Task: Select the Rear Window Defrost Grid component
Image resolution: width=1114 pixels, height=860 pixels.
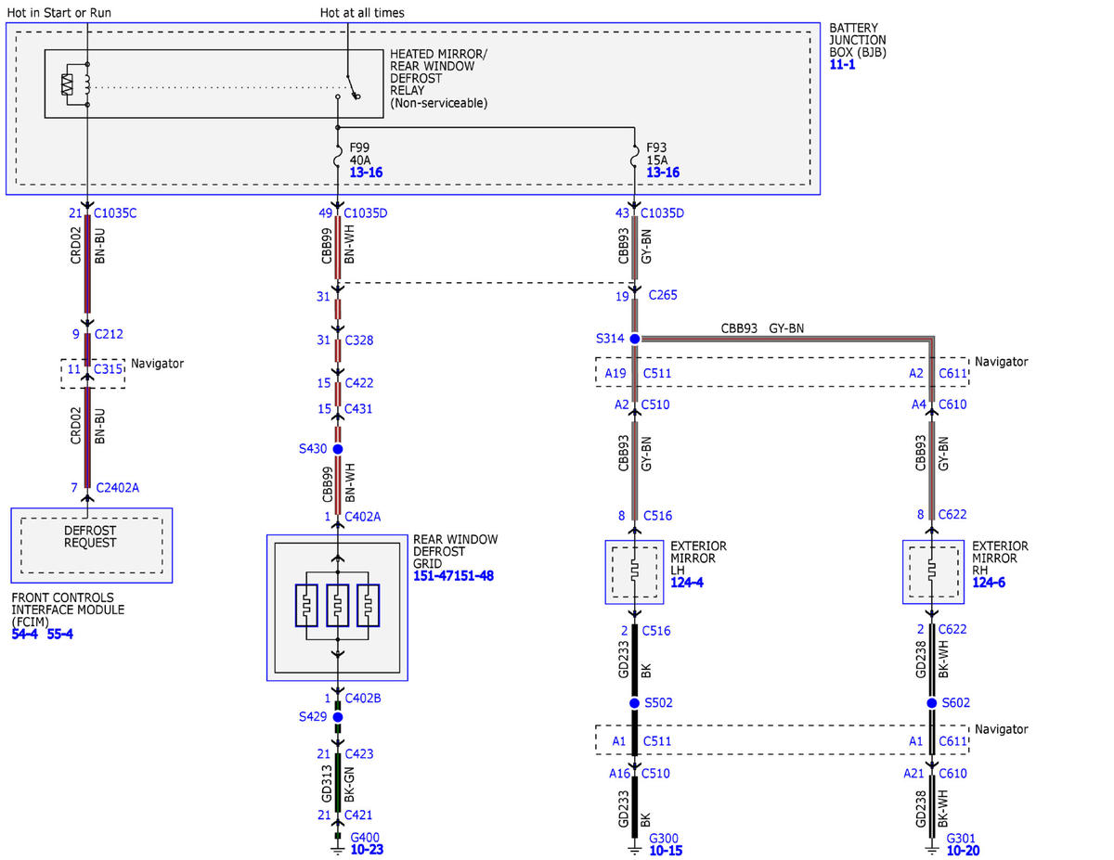Action: point(337,608)
